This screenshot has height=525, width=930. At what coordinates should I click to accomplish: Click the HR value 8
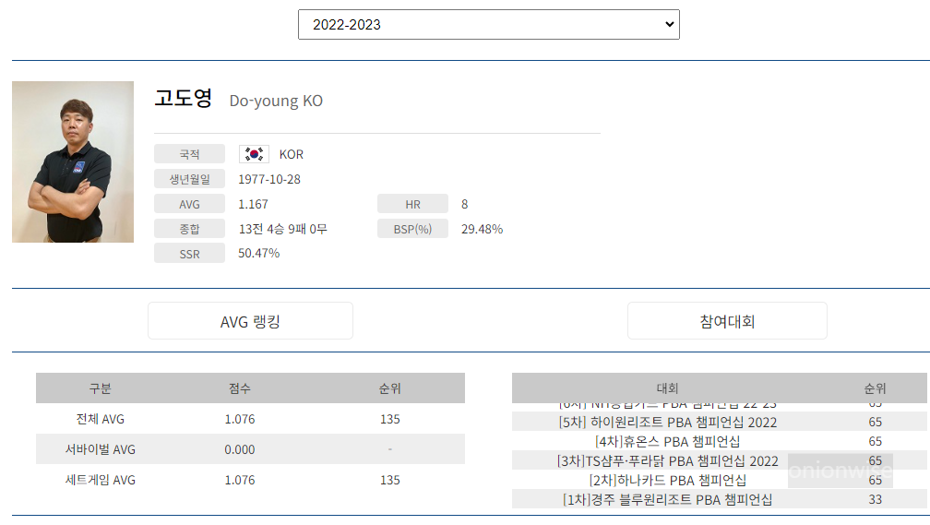pyautogui.click(x=464, y=204)
